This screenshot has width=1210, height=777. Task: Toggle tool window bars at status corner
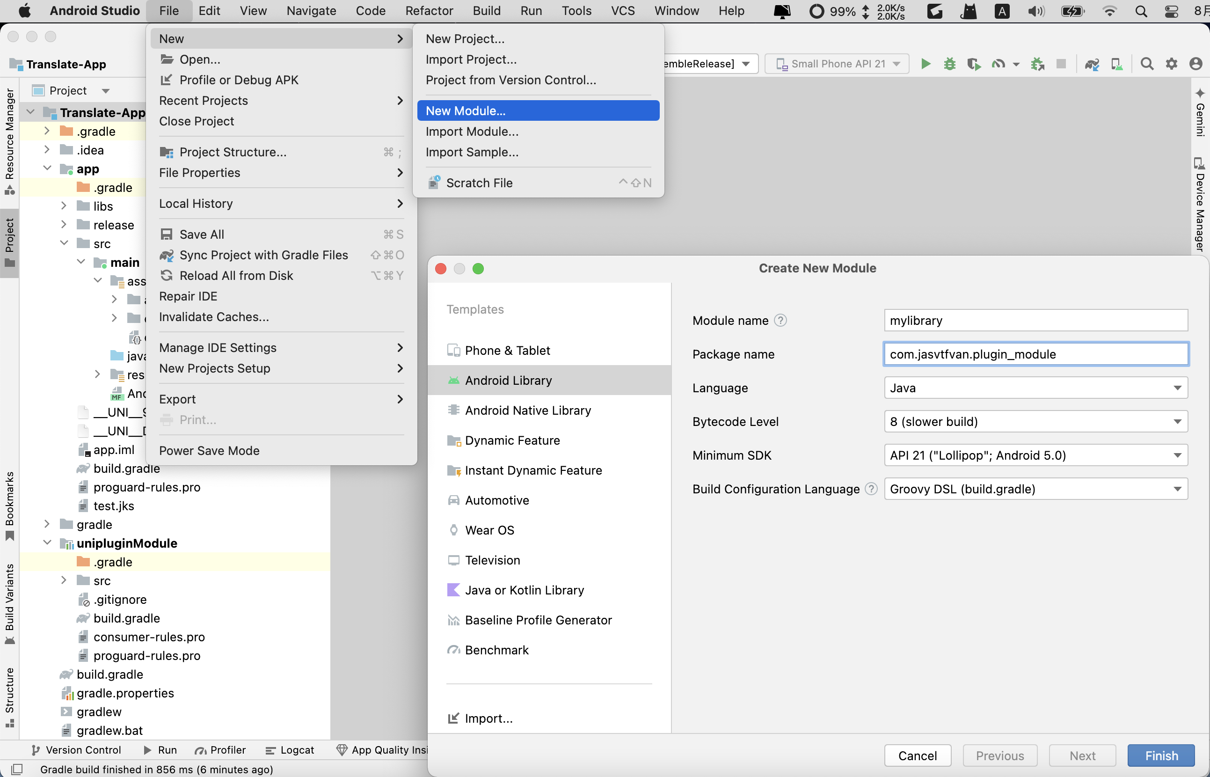coord(17,769)
